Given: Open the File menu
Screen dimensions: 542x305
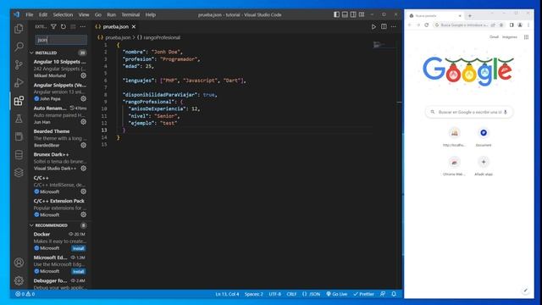Looking at the screenshot, I should (x=30, y=14).
